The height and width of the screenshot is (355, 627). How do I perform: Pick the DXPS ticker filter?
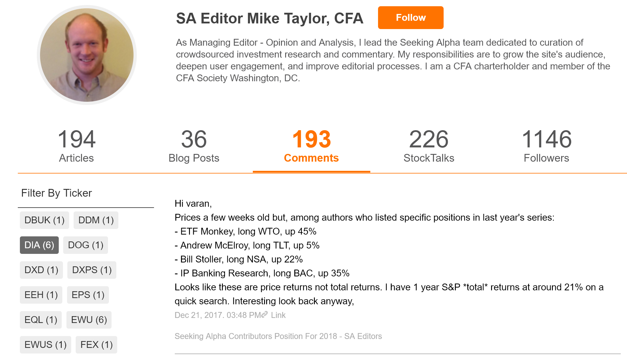click(92, 270)
